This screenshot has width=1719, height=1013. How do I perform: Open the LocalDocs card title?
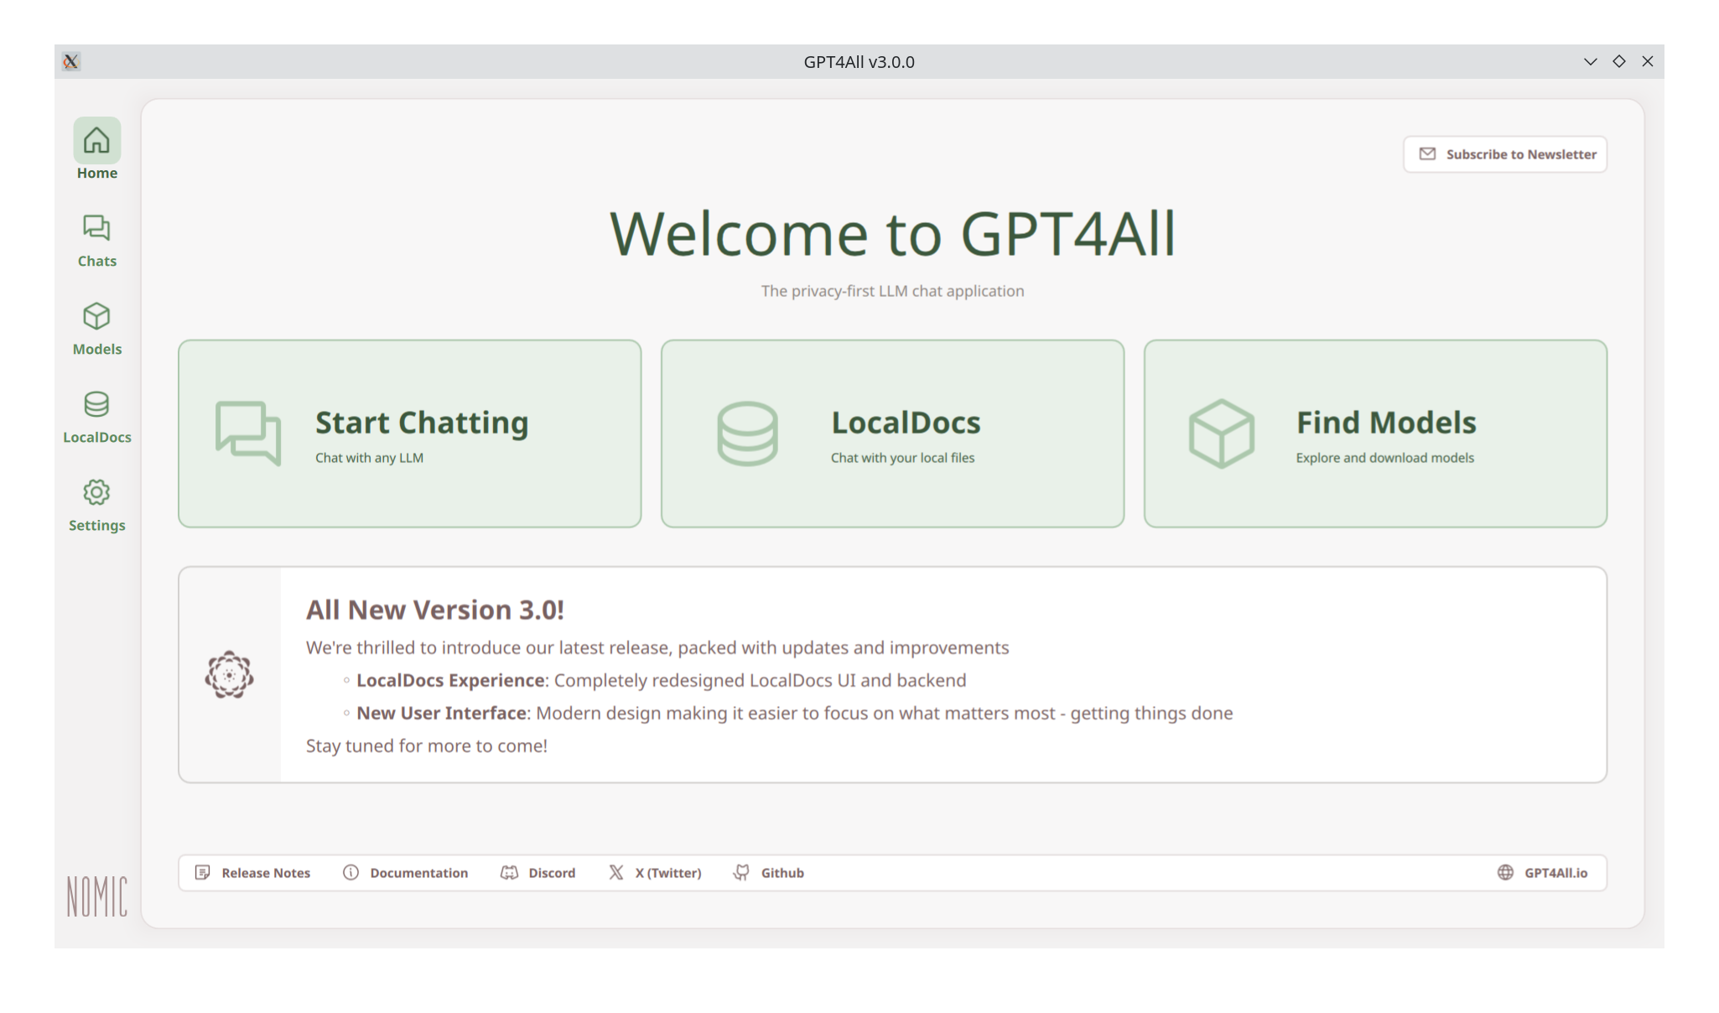click(906, 423)
